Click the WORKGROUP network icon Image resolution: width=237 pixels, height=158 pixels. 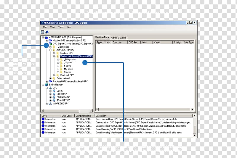[x=50, y=104]
